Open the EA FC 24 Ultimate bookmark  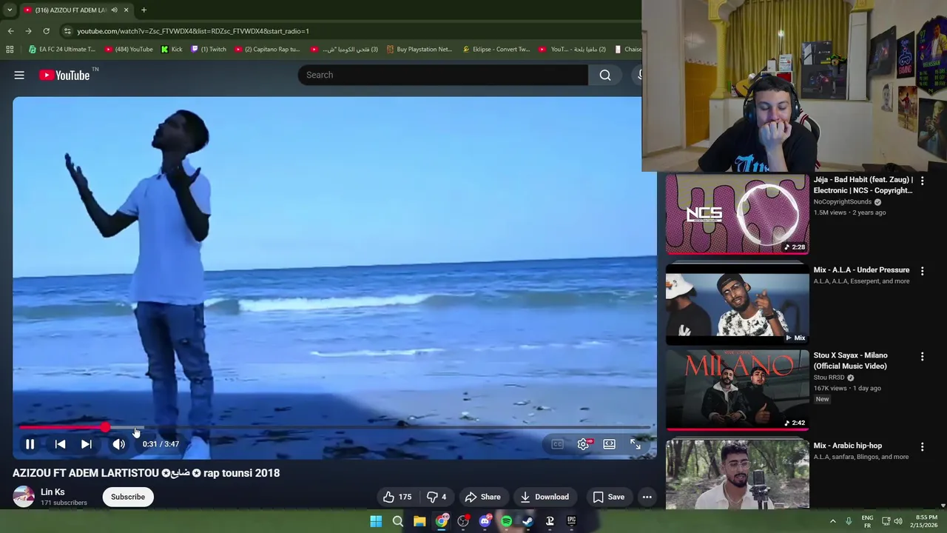pyautogui.click(x=61, y=50)
